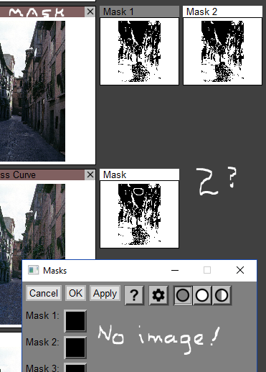Screen dimensions: 266x372
Task: Click the Mask 3 black swatch
Action: tap(75, 368)
